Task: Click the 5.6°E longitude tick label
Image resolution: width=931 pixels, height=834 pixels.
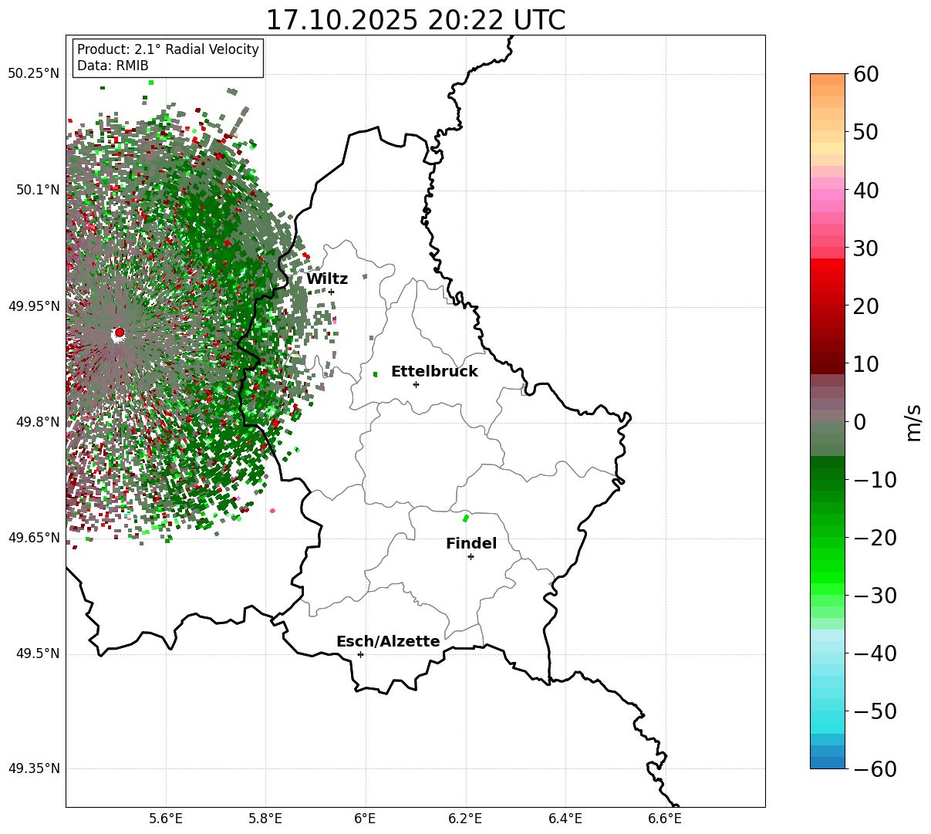Action: point(166,819)
